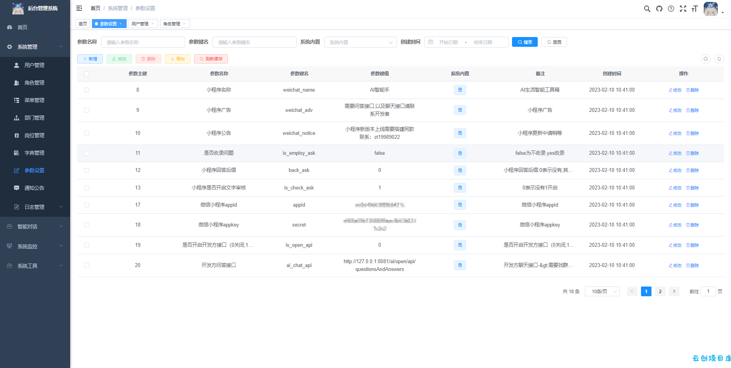The height and width of the screenshot is (368, 731).
Task: Open 用户管理 in the sidebar
Action: 35,65
